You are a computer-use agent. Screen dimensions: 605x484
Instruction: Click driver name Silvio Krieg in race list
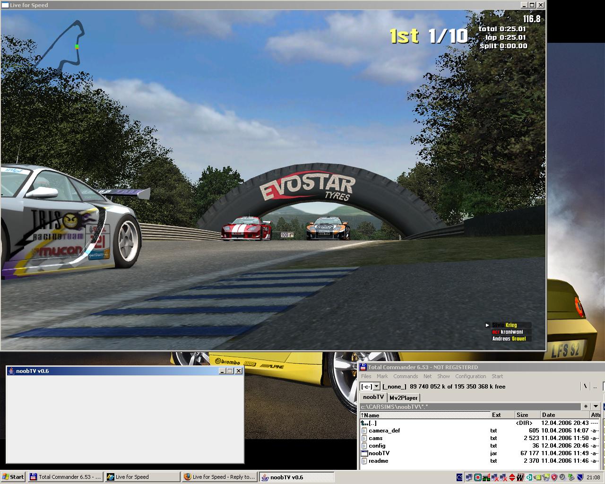click(x=504, y=325)
